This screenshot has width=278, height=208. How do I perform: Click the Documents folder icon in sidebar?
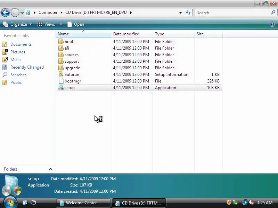pos(5,44)
